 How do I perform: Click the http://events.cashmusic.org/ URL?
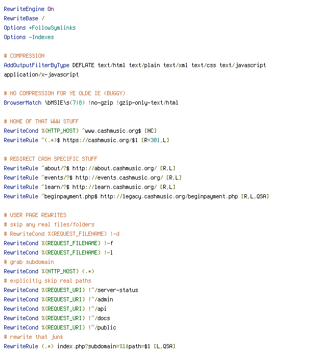119,177
